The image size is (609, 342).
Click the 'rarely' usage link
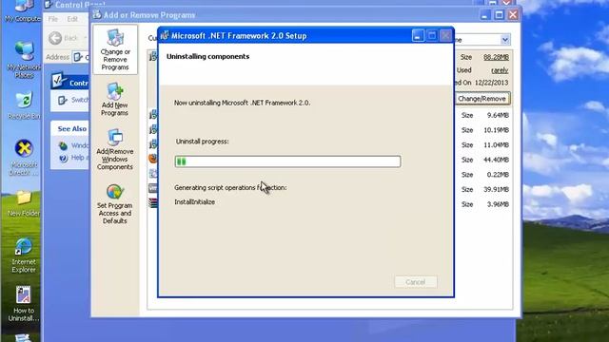[500, 70]
